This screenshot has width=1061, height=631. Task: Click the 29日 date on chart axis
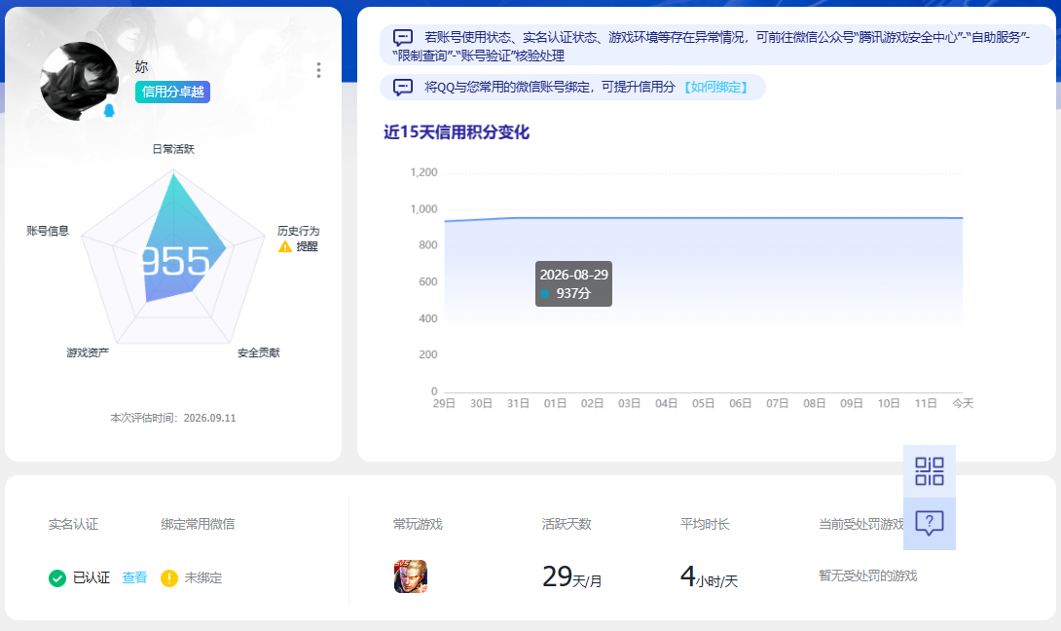pyautogui.click(x=444, y=403)
